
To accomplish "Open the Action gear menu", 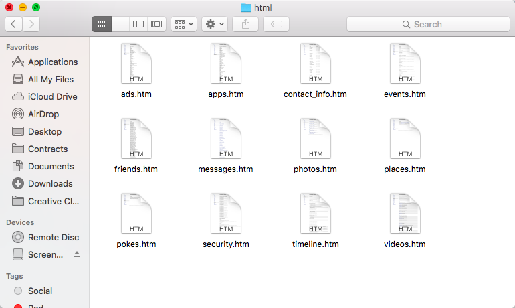I will [x=215, y=24].
